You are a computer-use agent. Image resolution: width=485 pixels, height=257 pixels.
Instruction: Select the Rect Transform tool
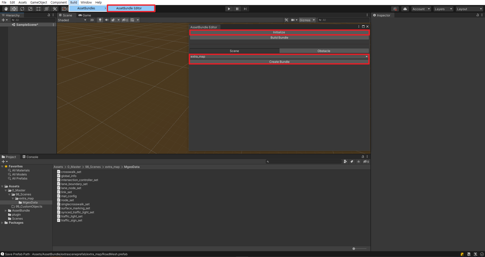[38, 9]
